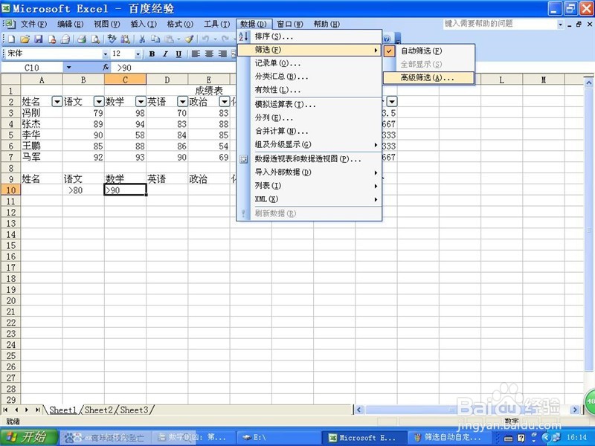Open the 筛选自动自定... taskbar item
595x446 pixels.
coord(450,437)
